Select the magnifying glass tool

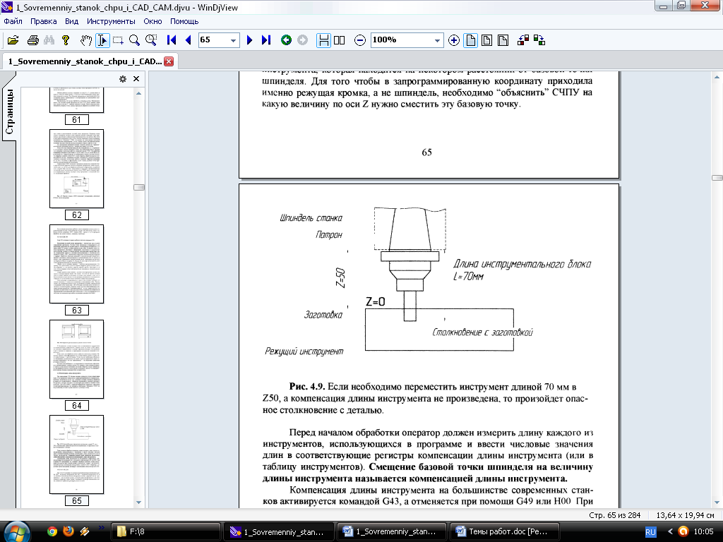click(x=134, y=40)
